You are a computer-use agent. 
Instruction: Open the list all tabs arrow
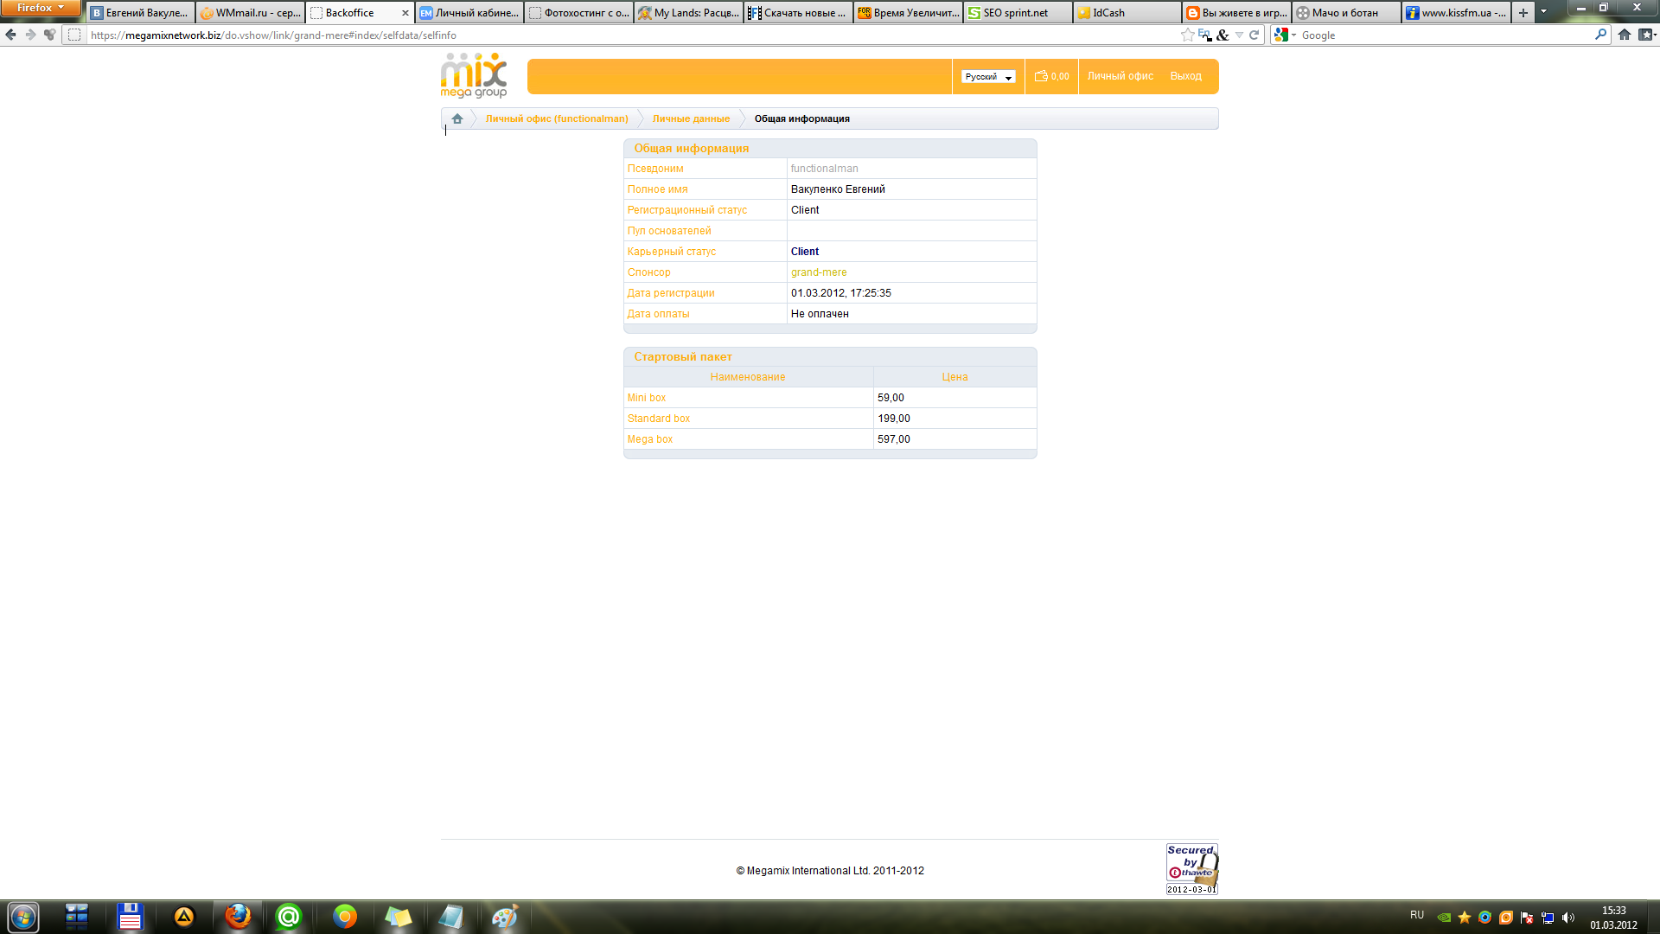[x=1543, y=12]
